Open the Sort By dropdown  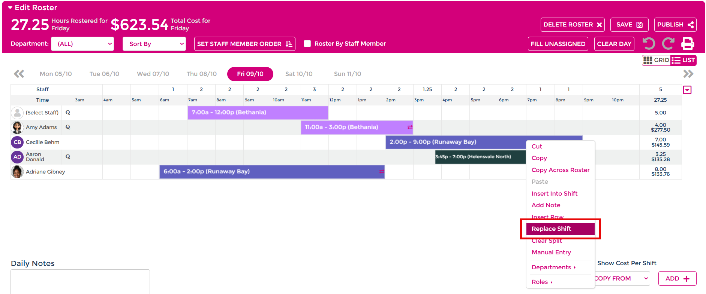click(154, 44)
